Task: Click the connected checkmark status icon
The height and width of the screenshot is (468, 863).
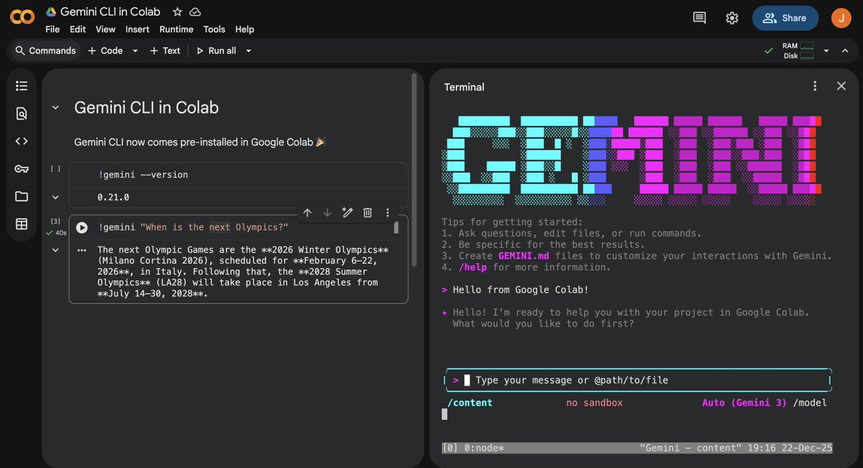Action: (769, 50)
